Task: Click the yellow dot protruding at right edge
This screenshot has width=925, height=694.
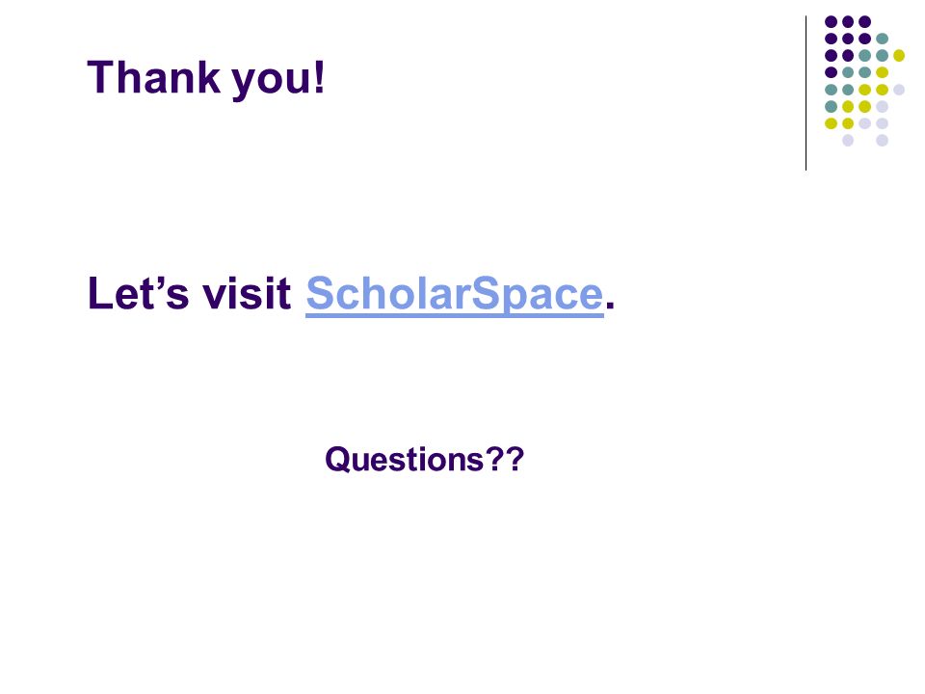Action: coord(899,56)
